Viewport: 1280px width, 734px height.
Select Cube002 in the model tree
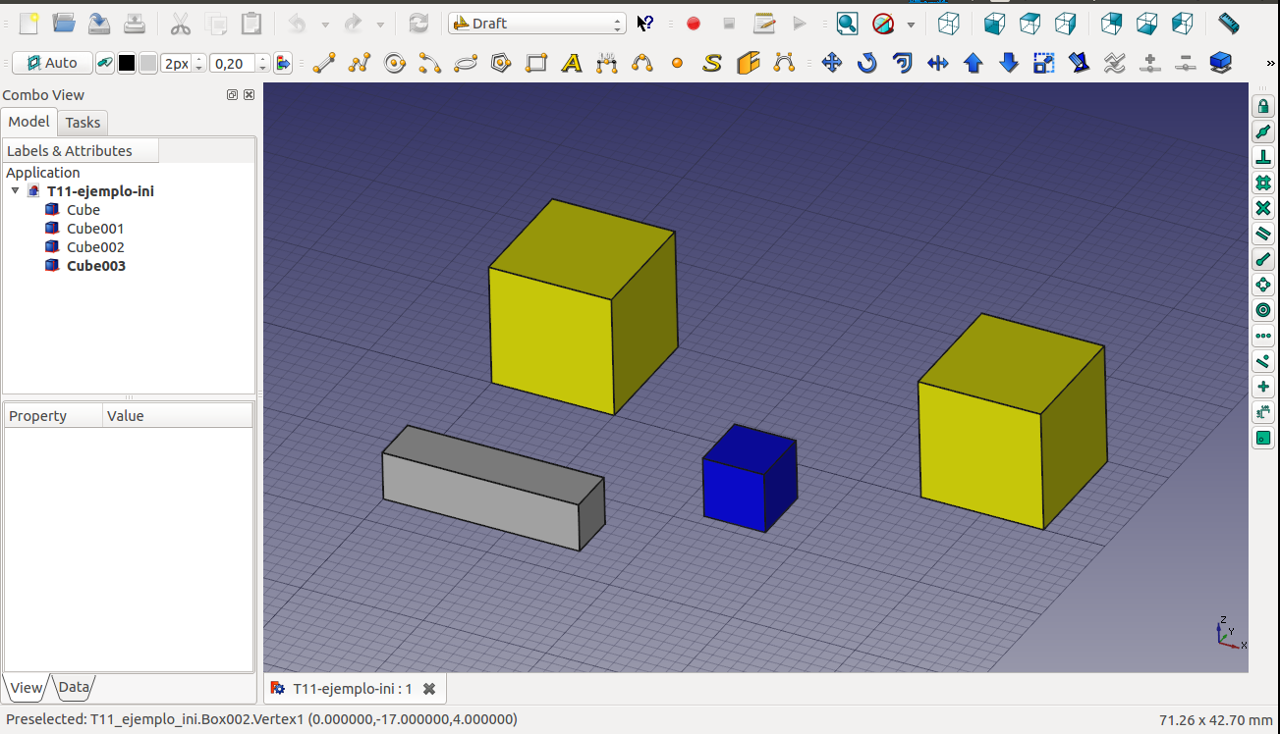pyautogui.click(x=95, y=247)
